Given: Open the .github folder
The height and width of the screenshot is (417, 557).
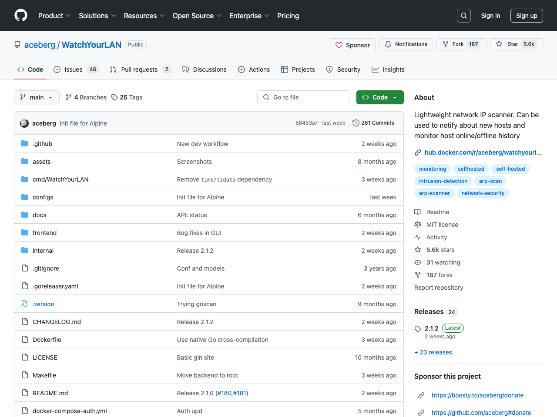Looking at the screenshot, I should pos(42,144).
